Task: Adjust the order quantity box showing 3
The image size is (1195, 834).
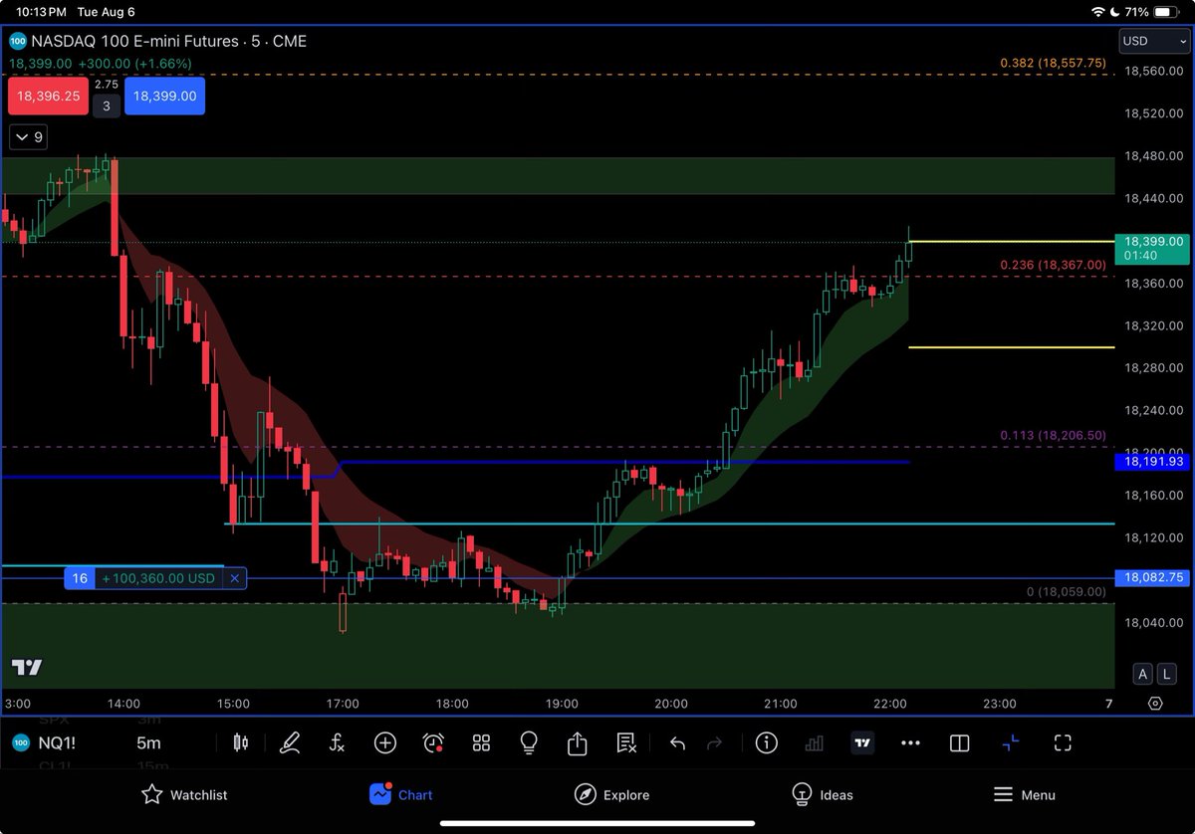Action: pos(107,104)
